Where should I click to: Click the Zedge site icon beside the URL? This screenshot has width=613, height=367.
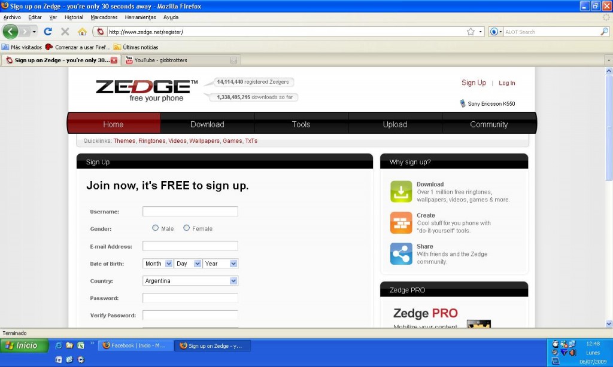100,32
